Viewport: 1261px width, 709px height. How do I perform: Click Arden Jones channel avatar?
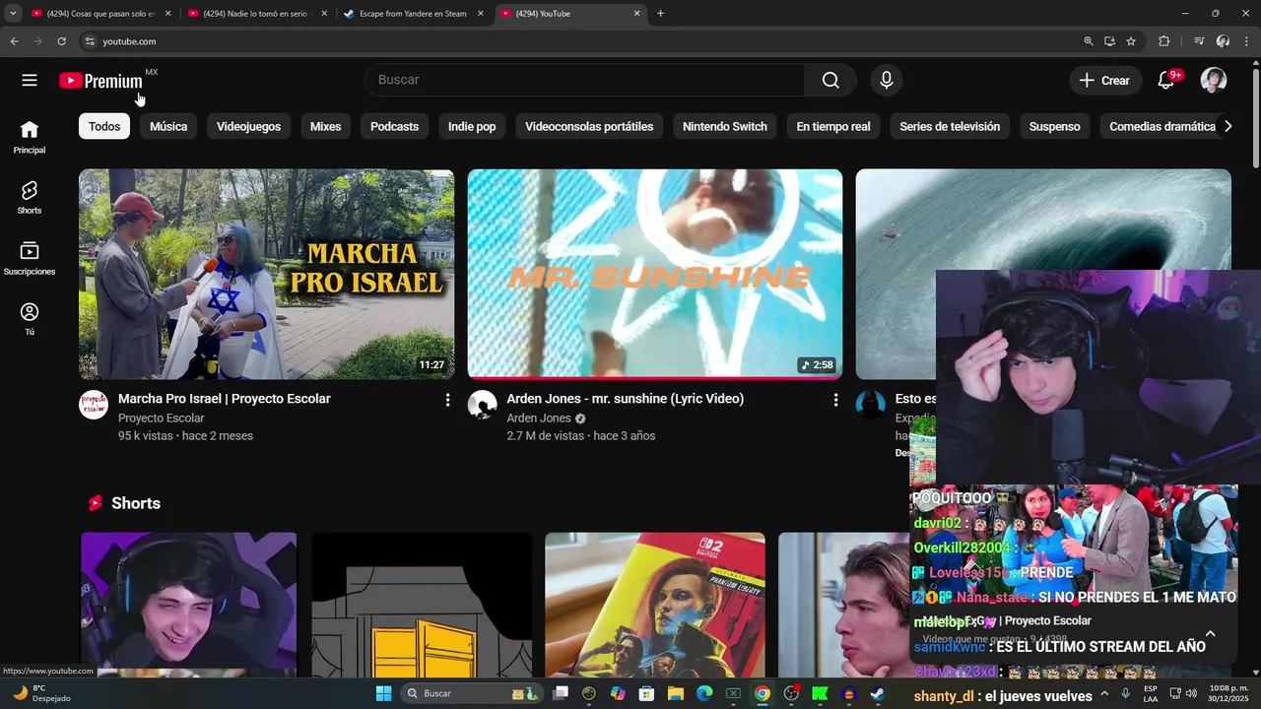482,405
